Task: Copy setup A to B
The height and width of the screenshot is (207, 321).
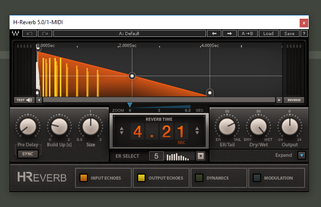Action: (x=247, y=33)
